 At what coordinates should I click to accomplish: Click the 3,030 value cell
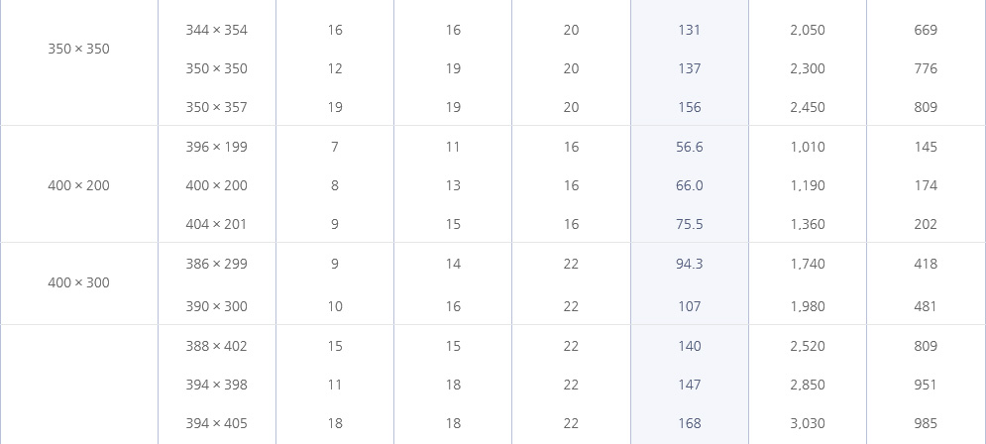coord(808,424)
